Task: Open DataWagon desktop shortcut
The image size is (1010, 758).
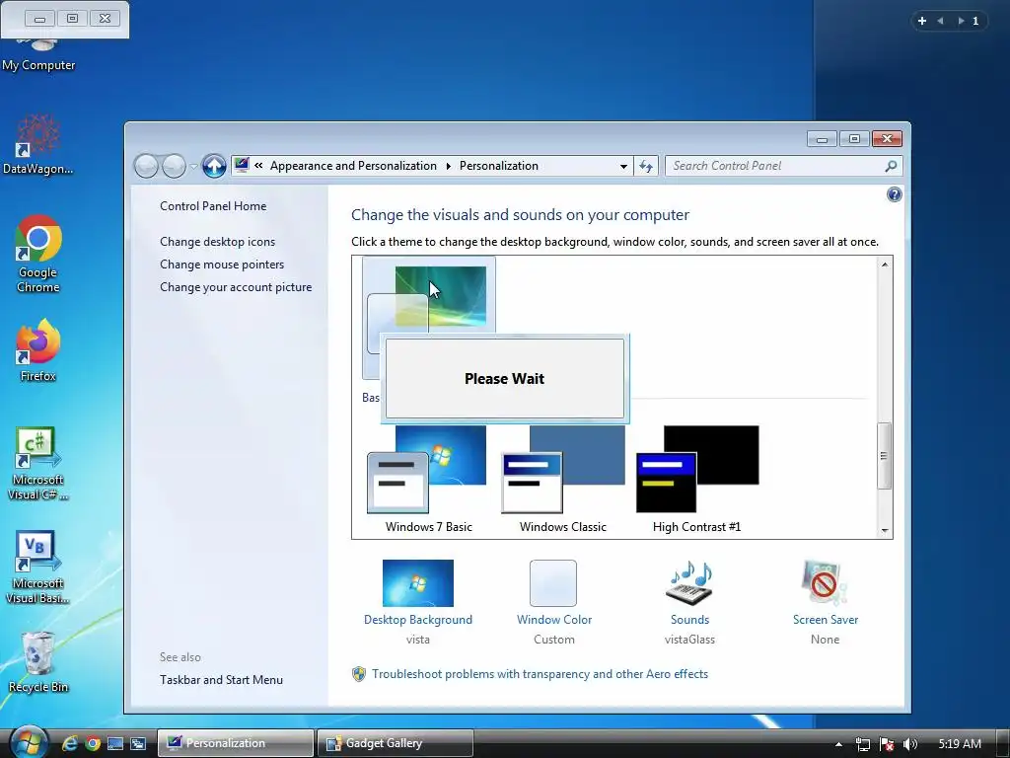Action: (x=38, y=144)
